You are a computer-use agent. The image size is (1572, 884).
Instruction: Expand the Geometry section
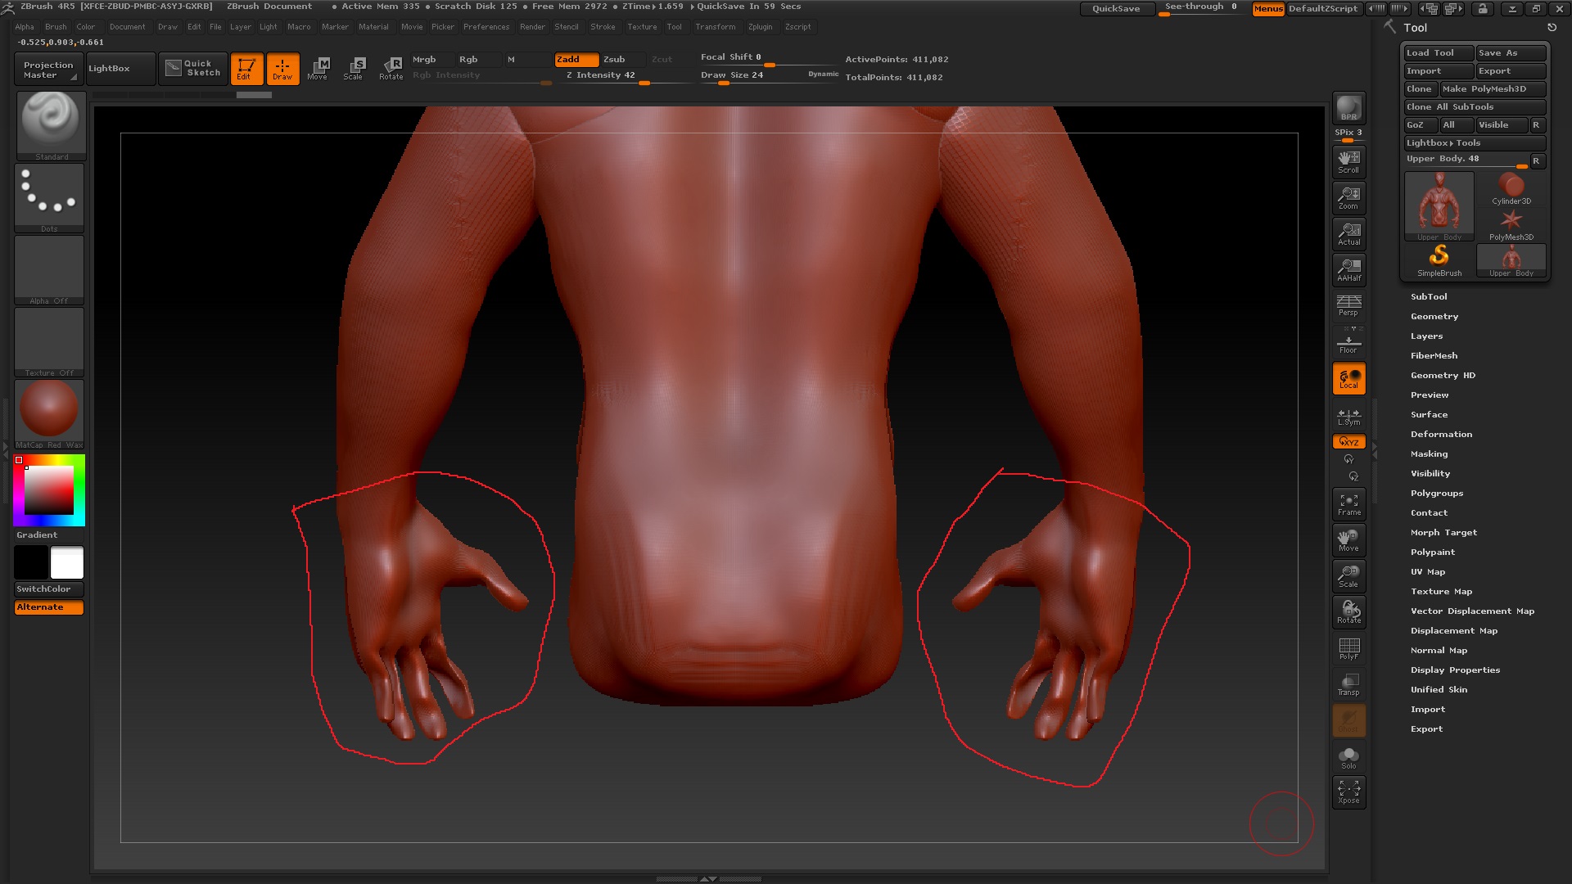[1434, 317]
